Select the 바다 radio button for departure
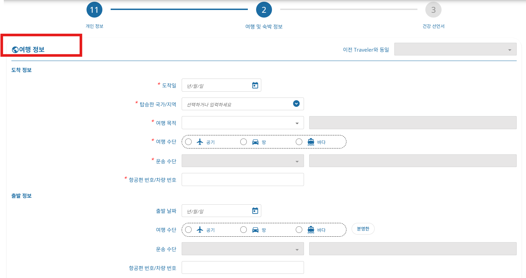 [299, 229]
